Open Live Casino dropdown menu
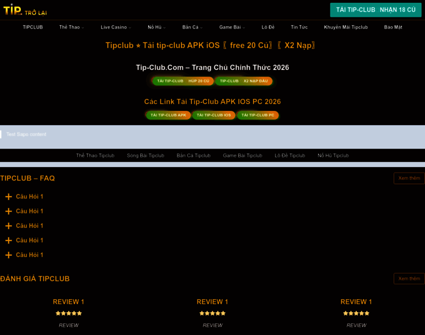 [x=116, y=27]
